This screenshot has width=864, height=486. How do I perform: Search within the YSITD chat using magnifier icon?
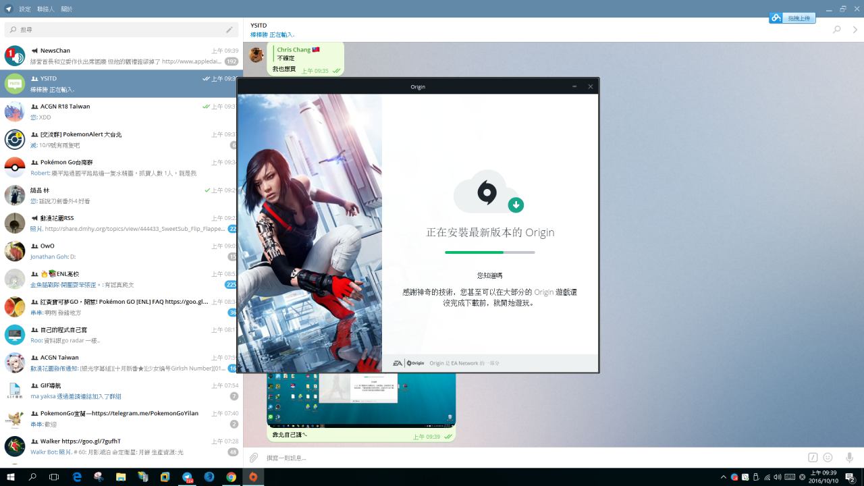(837, 30)
